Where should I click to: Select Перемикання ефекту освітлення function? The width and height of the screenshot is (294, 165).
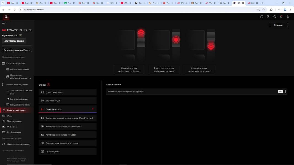tap(68, 143)
